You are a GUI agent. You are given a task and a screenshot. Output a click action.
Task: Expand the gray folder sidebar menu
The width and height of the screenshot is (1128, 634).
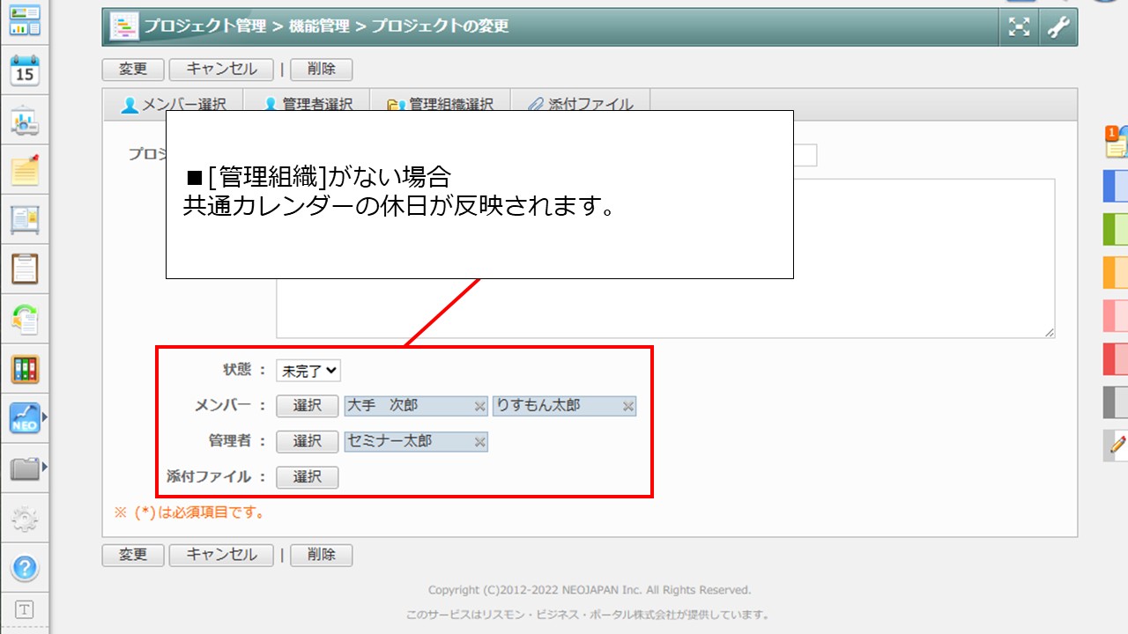pos(26,468)
